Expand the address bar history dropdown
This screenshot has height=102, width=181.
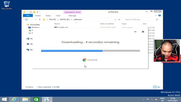pyautogui.click(x=115, y=20)
